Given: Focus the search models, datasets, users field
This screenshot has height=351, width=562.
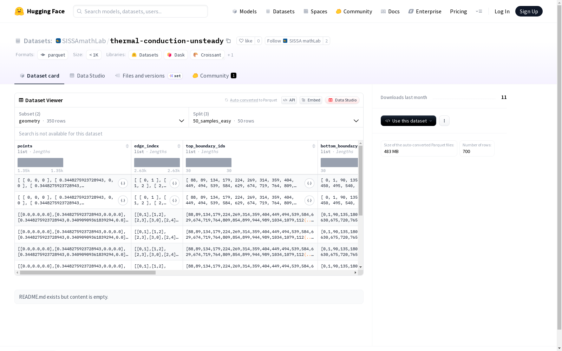Looking at the screenshot, I should point(140,11).
